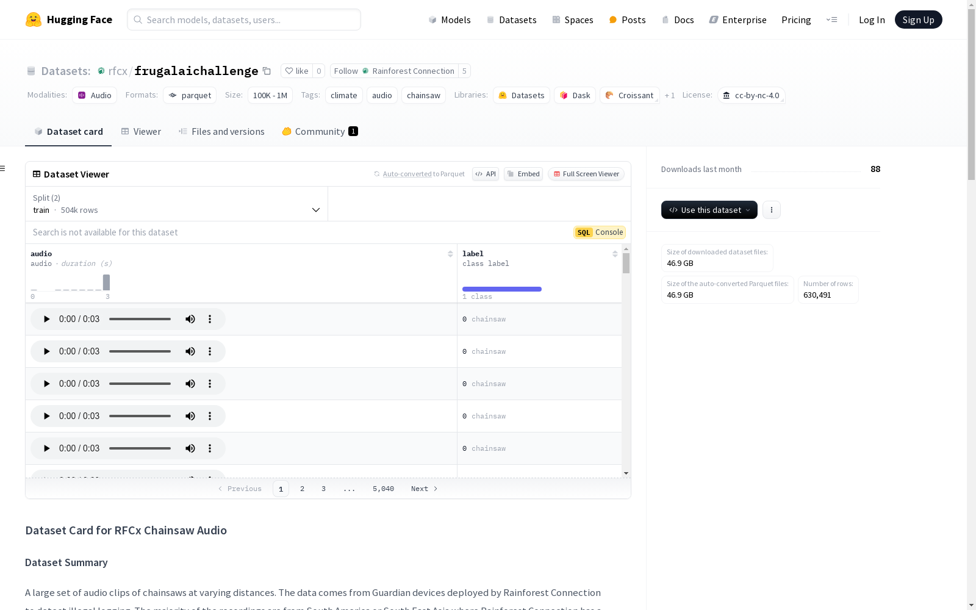
Task: Open the Full Screen Viewer
Action: coord(586,174)
